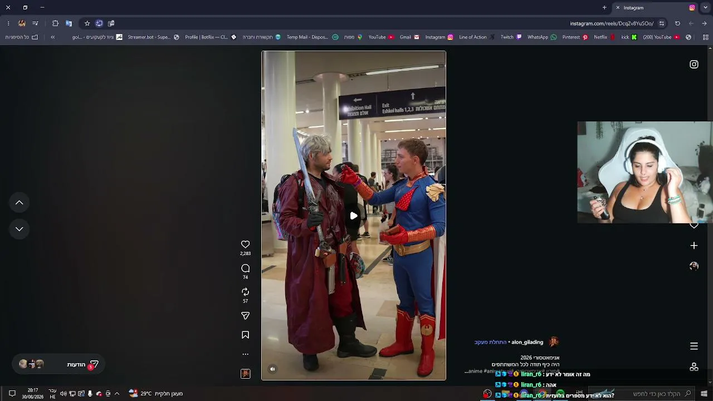713x401 pixels.
Task: Expand the hidden bookmarks overflow chevron
Action: point(53,37)
